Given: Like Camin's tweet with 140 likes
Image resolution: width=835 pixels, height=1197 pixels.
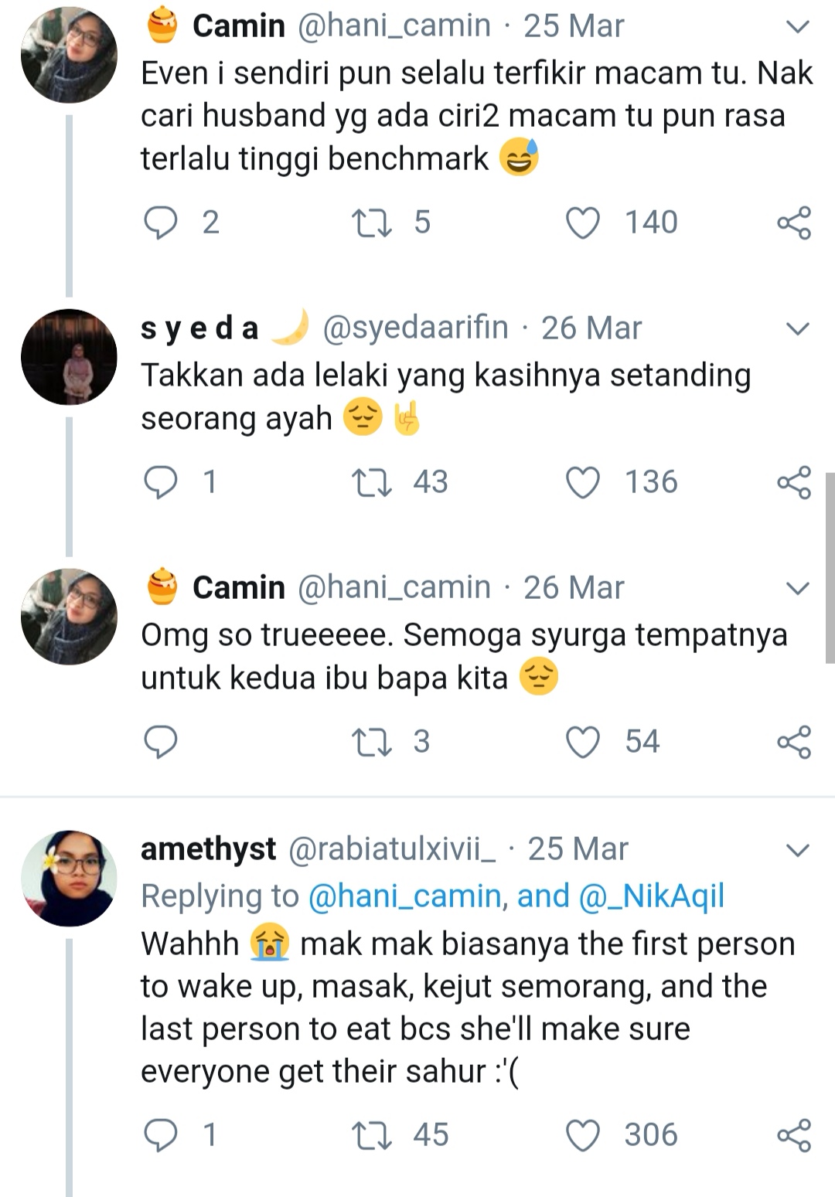Looking at the screenshot, I should point(583,223).
